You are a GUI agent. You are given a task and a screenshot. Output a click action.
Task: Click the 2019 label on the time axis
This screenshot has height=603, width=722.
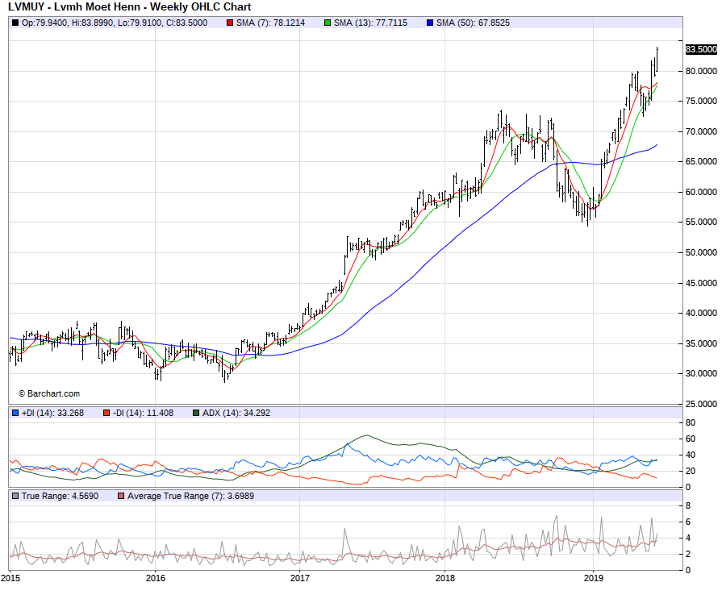click(x=594, y=578)
